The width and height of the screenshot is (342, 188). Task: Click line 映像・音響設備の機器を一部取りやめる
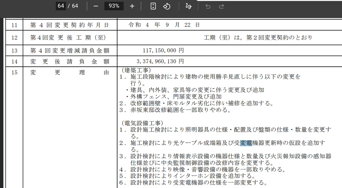pos(203,170)
